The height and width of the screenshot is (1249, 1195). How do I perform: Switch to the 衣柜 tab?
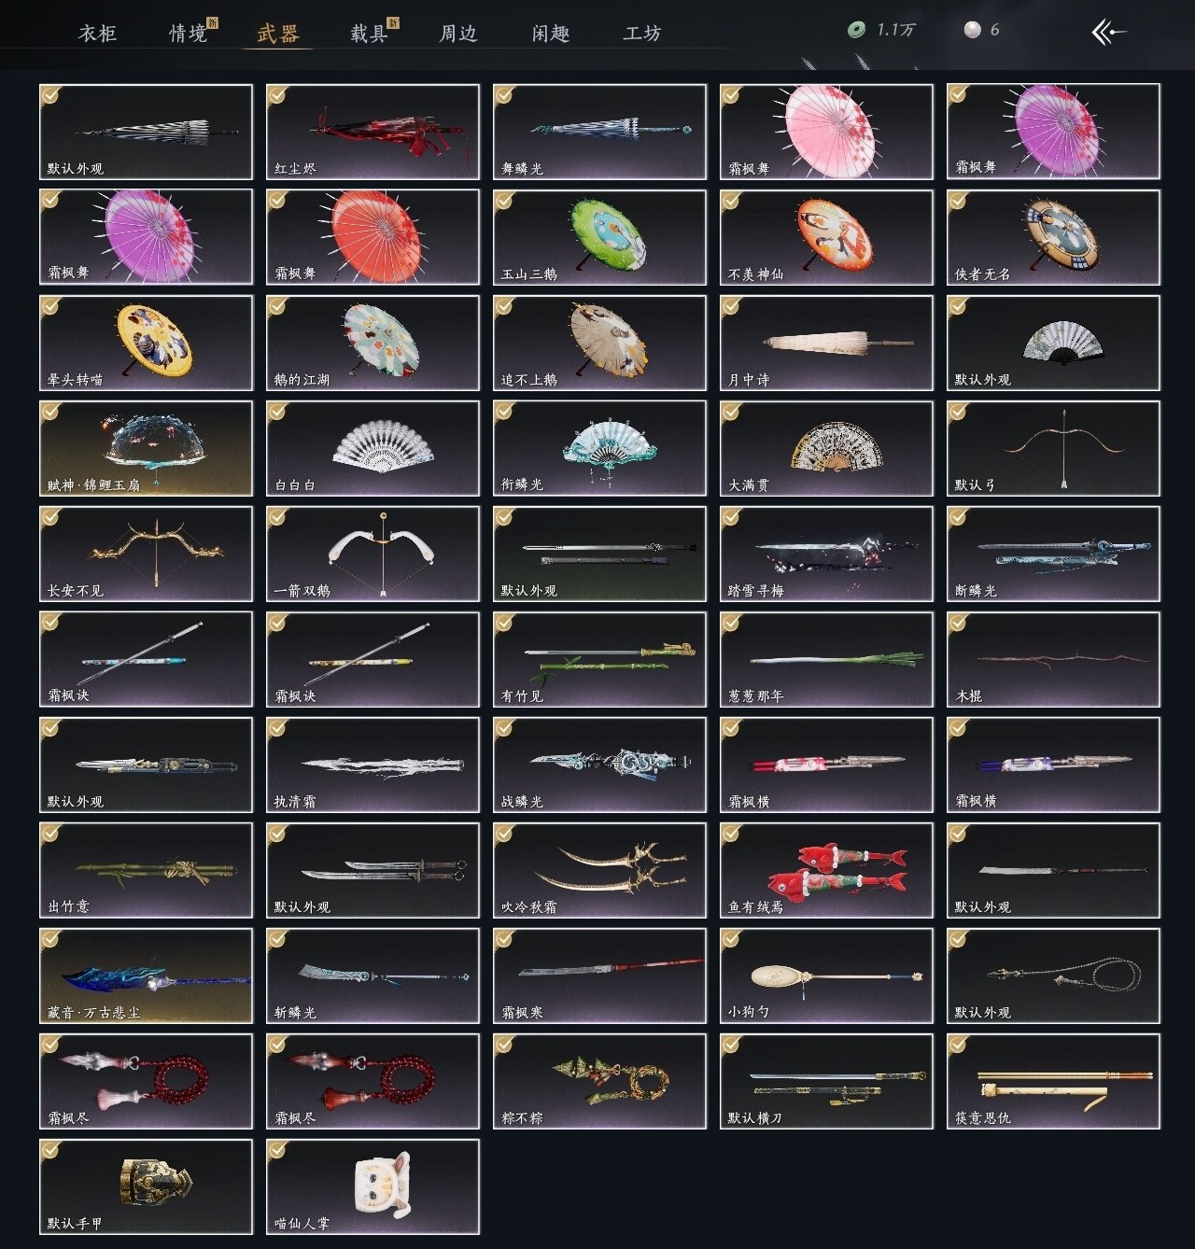(97, 34)
